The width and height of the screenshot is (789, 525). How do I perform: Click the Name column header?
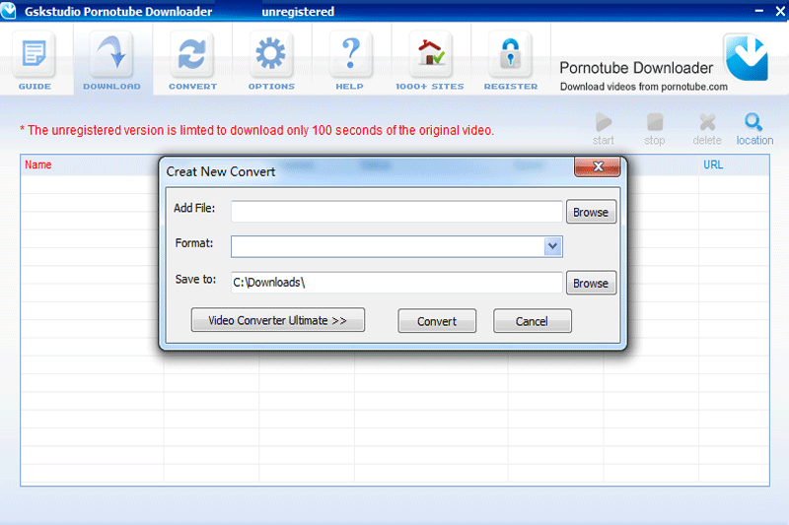pyautogui.click(x=38, y=164)
